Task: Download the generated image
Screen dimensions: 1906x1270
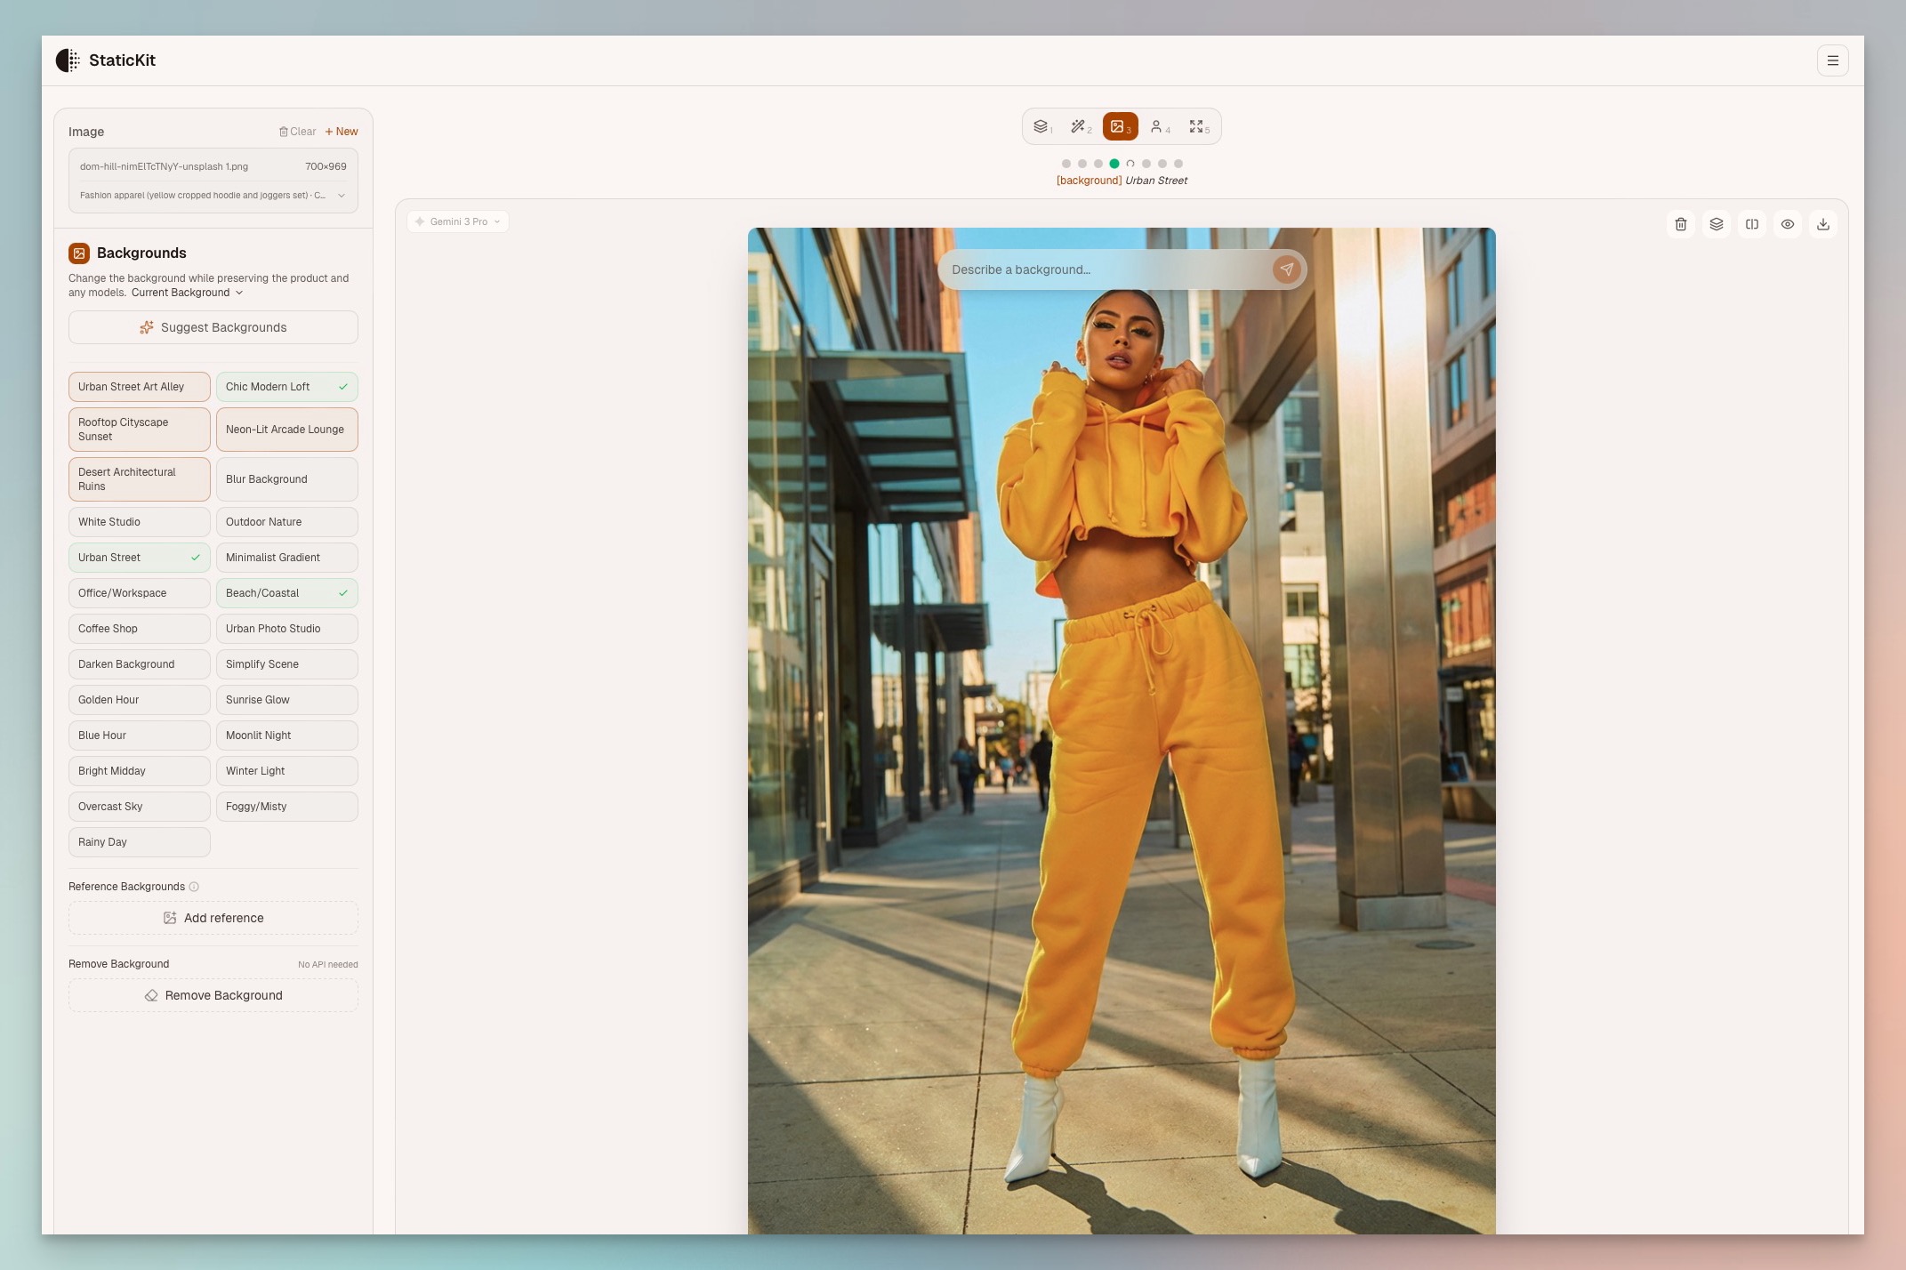Action: [x=1822, y=224]
